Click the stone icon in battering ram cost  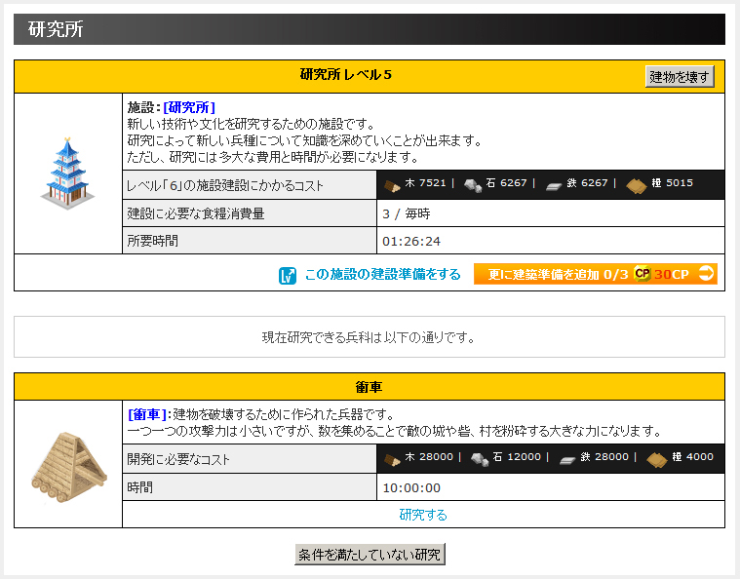coord(478,458)
